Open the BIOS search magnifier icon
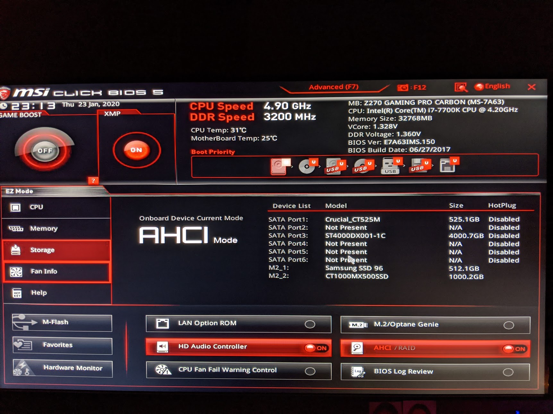553x414 pixels. point(461,87)
